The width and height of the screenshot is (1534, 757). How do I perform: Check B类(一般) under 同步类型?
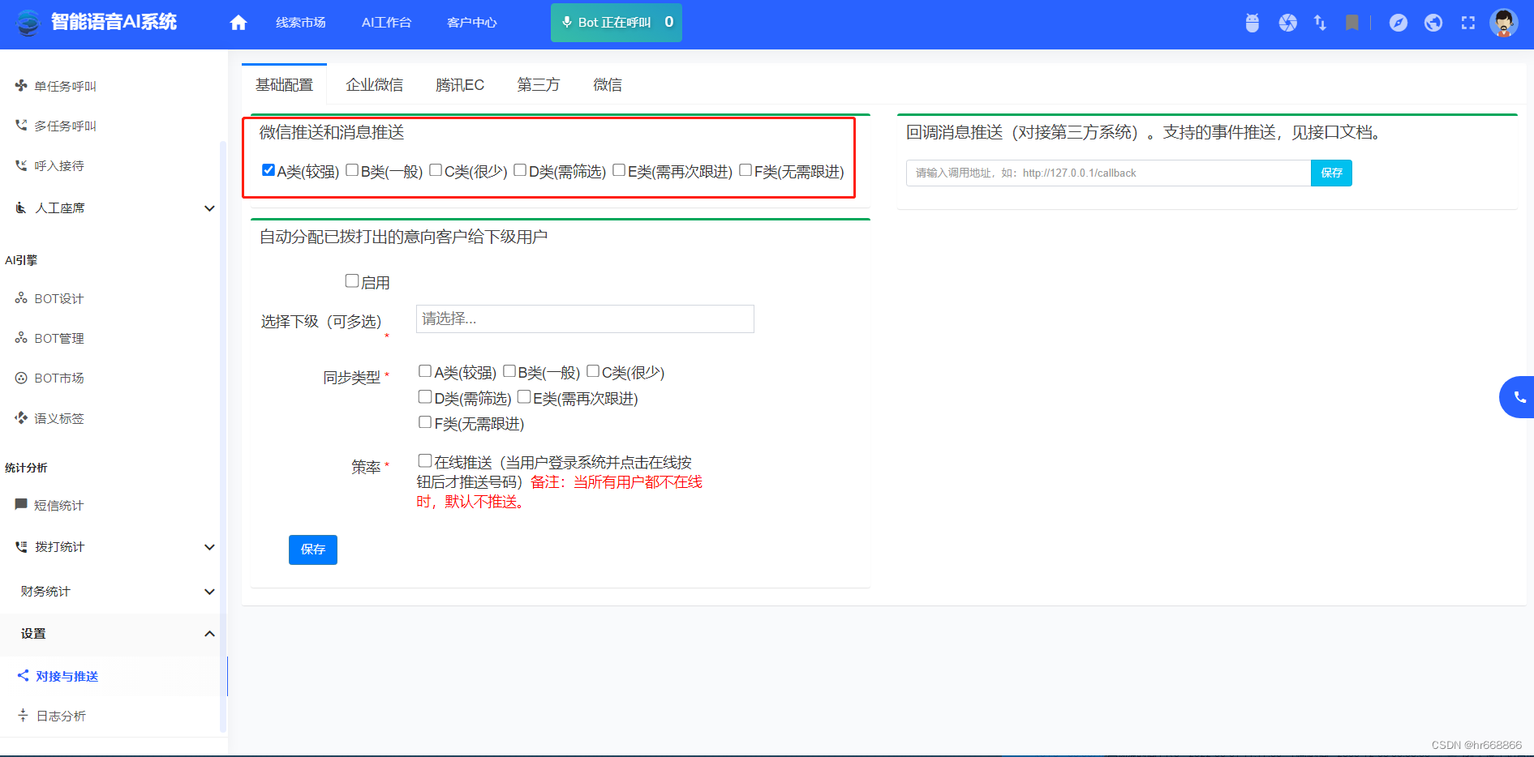[x=509, y=371]
